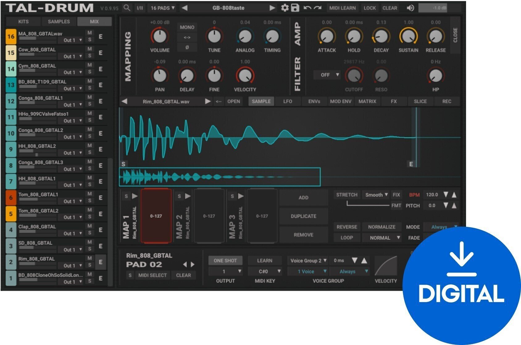Screen dimensions: 521x345
Task: Click the NORMALIZE button
Action: click(x=382, y=227)
